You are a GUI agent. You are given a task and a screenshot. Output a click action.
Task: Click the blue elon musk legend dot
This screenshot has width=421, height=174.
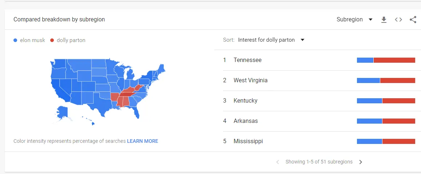click(x=15, y=40)
